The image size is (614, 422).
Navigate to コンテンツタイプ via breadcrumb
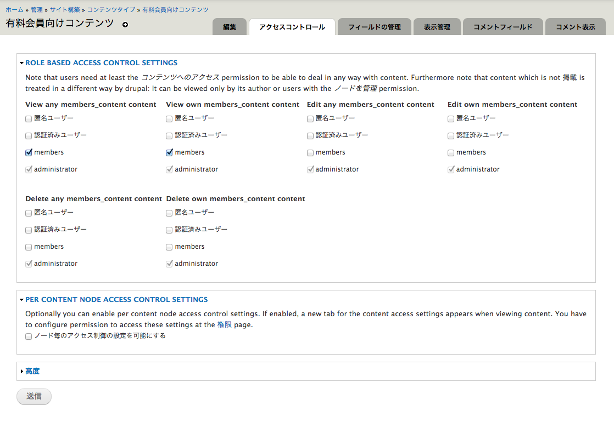(x=112, y=9)
